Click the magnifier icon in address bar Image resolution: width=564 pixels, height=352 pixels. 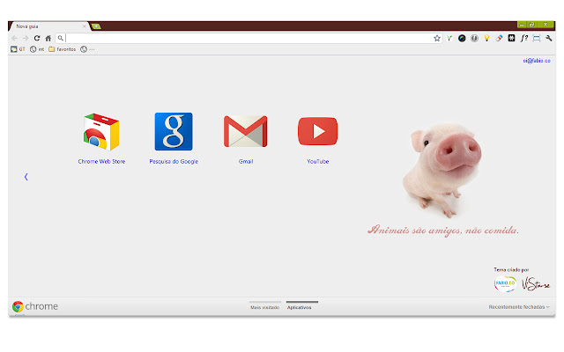pos(61,38)
